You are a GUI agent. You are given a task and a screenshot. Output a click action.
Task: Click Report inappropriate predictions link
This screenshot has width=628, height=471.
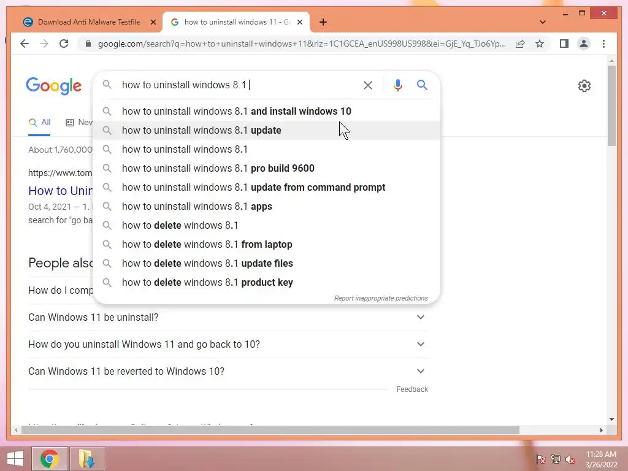(381, 299)
